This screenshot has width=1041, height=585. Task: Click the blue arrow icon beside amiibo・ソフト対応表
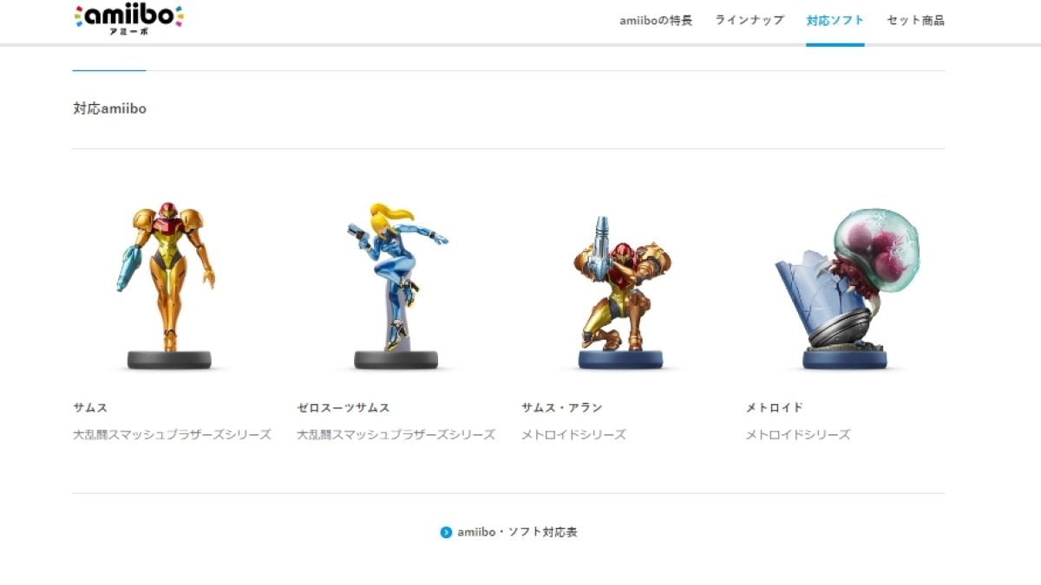(446, 532)
